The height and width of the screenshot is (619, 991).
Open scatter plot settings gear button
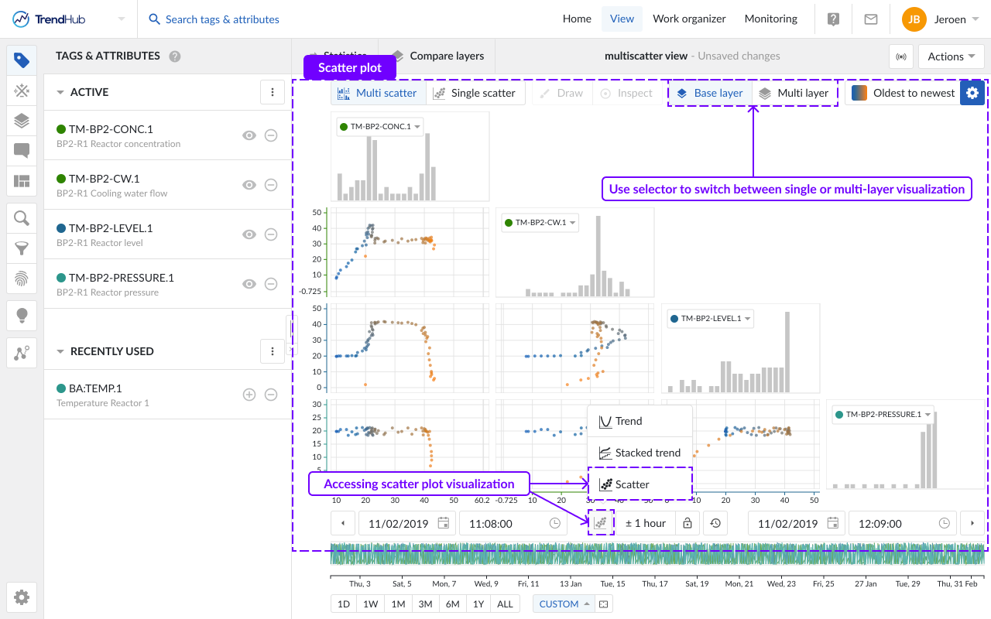972,93
